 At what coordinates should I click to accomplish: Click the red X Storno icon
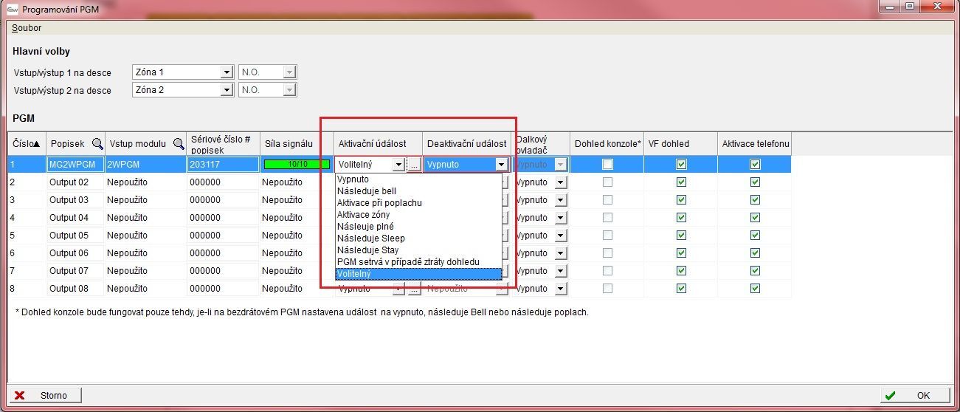click(20, 396)
